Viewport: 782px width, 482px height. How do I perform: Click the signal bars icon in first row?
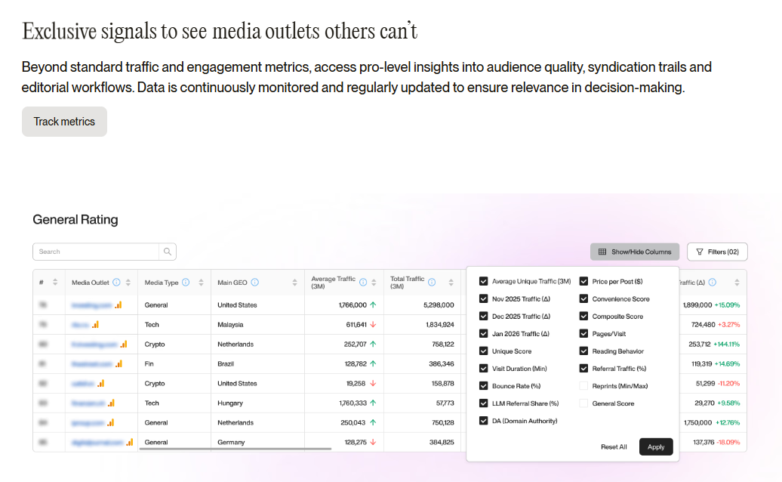tap(118, 305)
